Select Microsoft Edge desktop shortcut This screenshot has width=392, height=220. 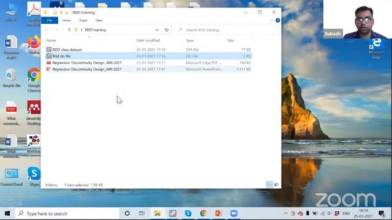376,49
